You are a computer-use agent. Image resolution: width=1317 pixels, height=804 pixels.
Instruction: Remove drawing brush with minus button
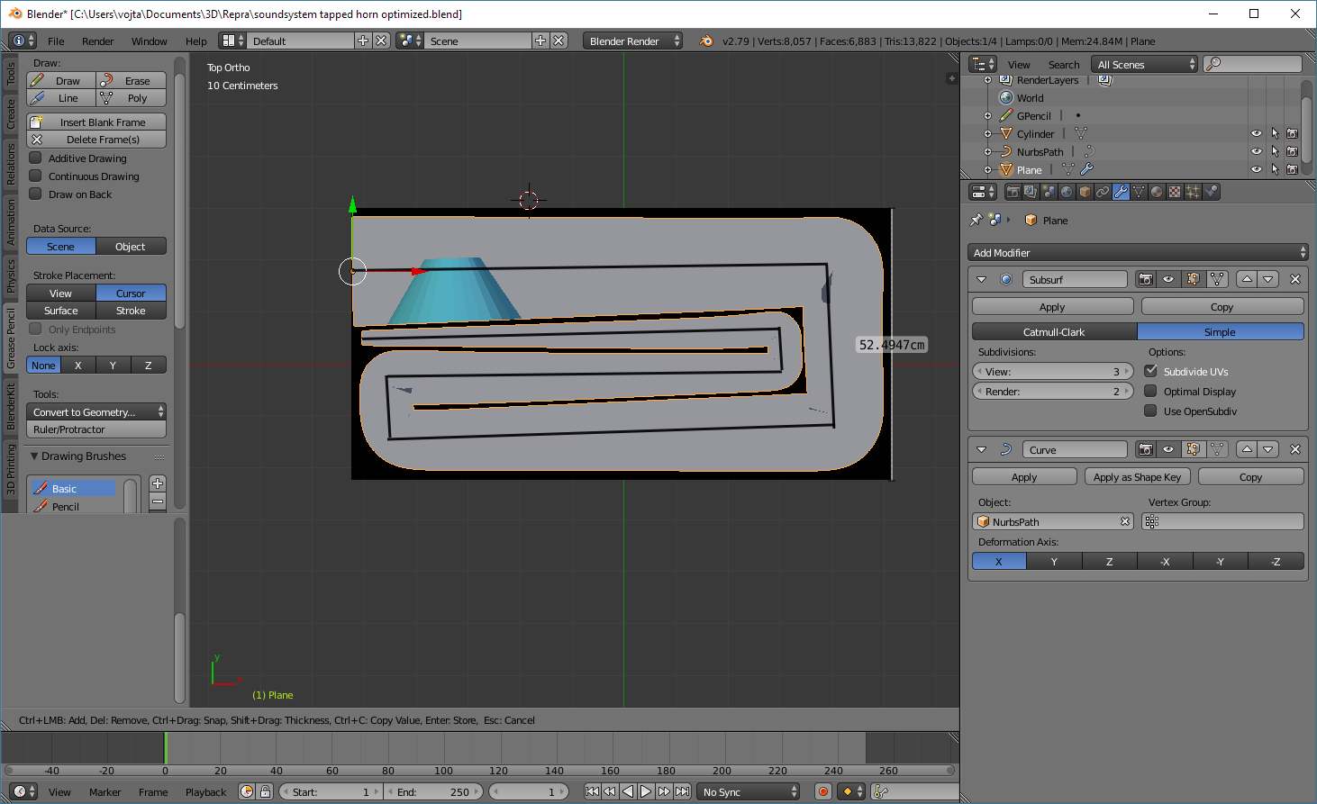point(158,501)
